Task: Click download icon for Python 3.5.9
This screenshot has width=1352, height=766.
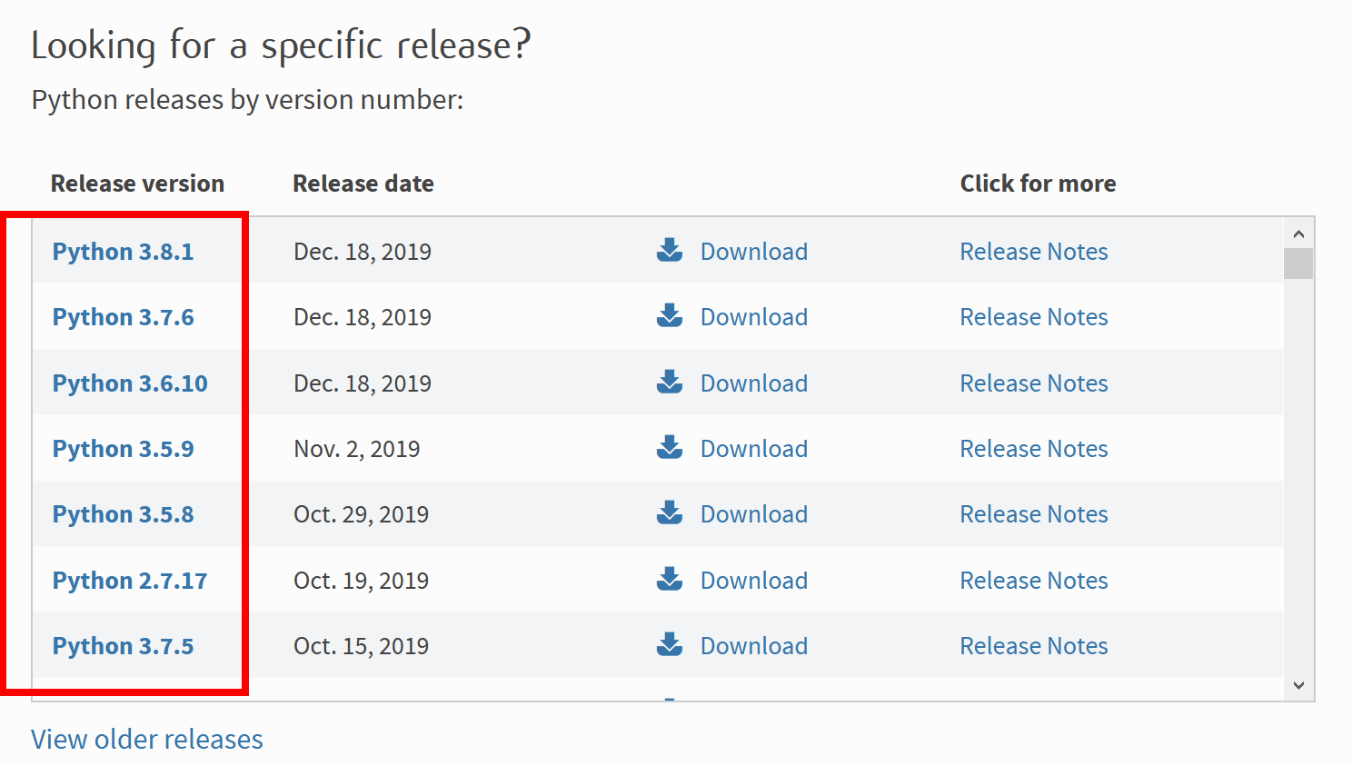Action: [670, 447]
